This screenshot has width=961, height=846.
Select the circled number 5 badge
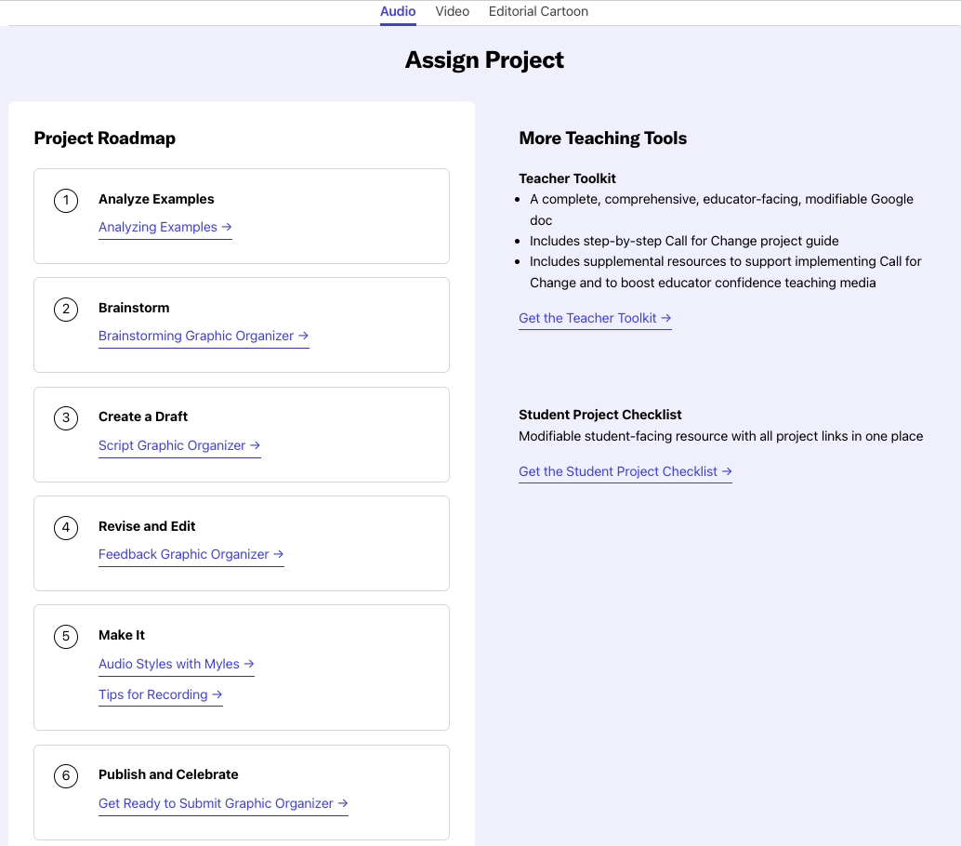(x=66, y=636)
